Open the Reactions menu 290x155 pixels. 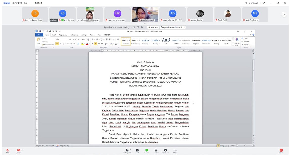point(165,150)
